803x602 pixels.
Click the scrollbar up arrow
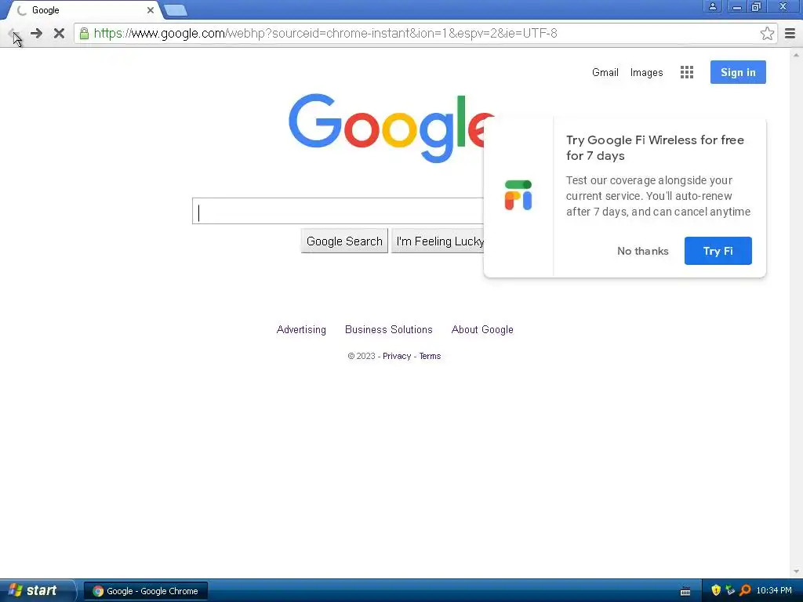pos(796,54)
